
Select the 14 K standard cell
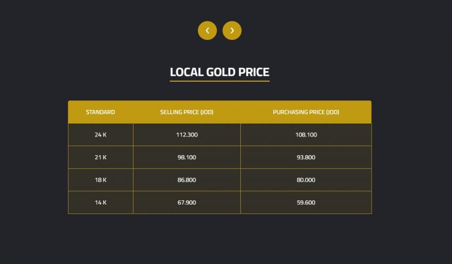101,202
